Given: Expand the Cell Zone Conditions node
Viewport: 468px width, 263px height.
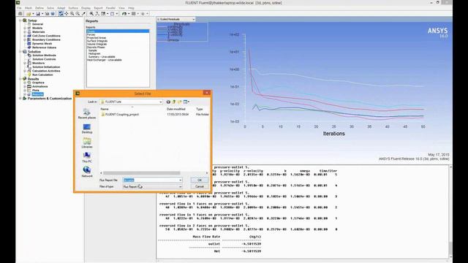Looking at the screenshot, I should tap(25, 36).
